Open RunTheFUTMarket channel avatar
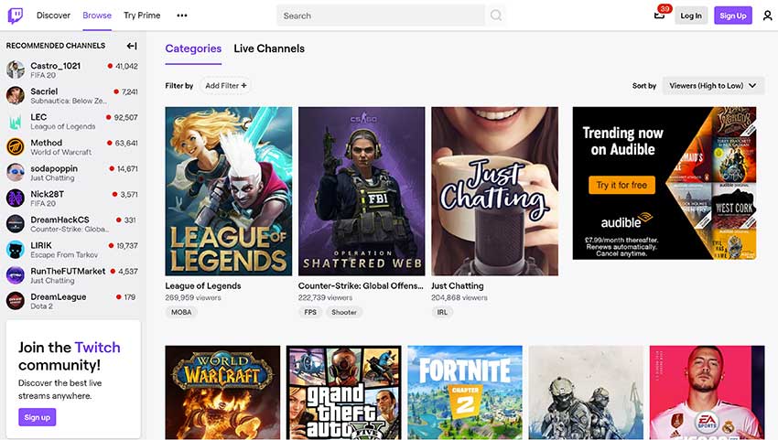The width and height of the screenshot is (778, 440). [x=16, y=274]
